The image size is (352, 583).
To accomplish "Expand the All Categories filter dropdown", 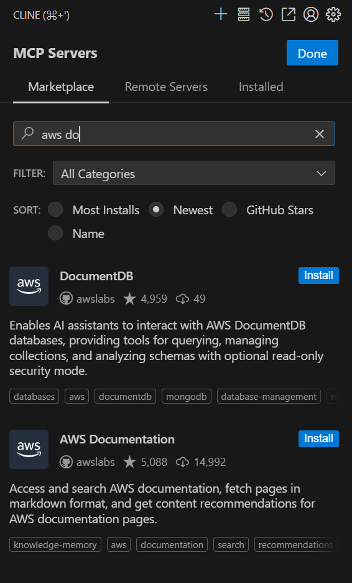I will [x=194, y=173].
